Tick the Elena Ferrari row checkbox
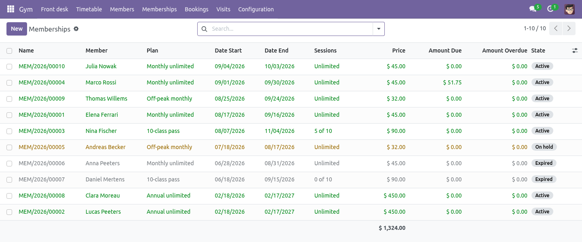Screen dimensions: 582x242 coord(9,115)
